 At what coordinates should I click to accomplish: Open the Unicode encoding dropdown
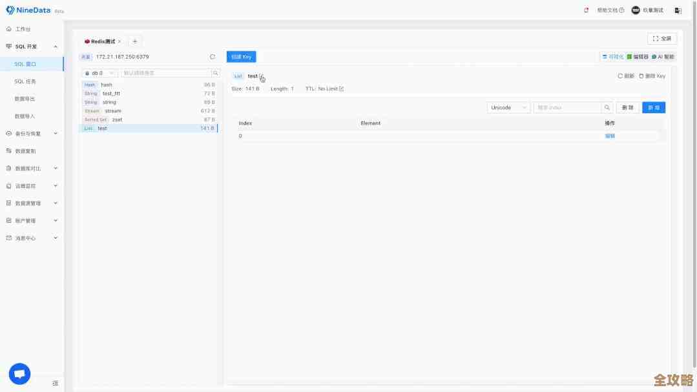[x=508, y=108]
